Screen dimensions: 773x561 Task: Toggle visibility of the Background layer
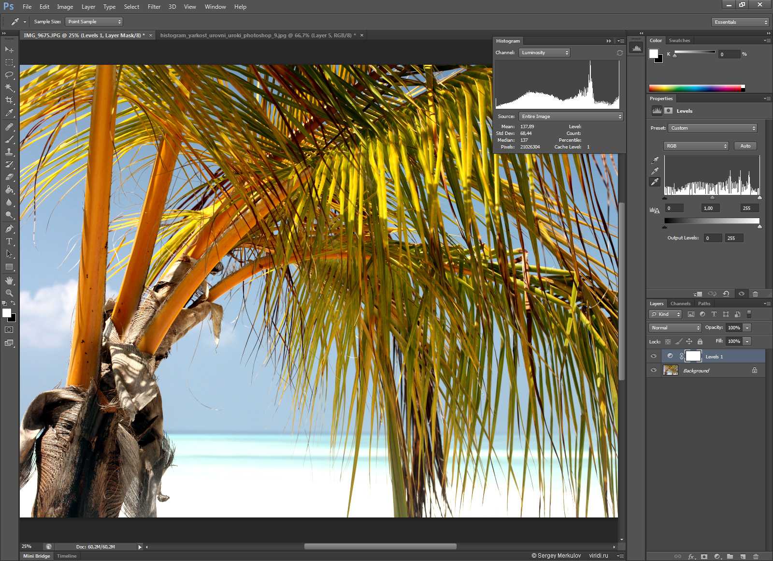click(x=654, y=370)
